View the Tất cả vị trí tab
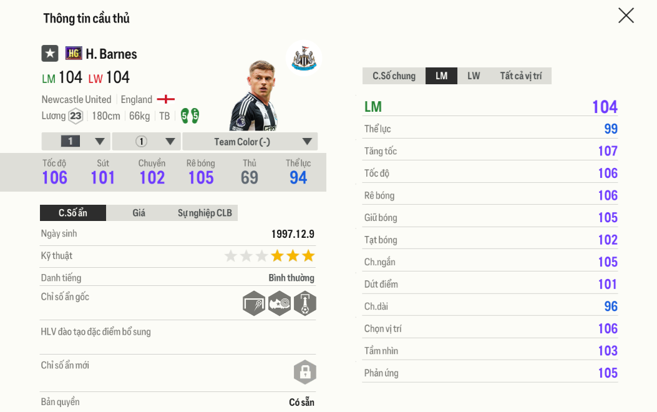Screen dimensions: 657x412 520,76
